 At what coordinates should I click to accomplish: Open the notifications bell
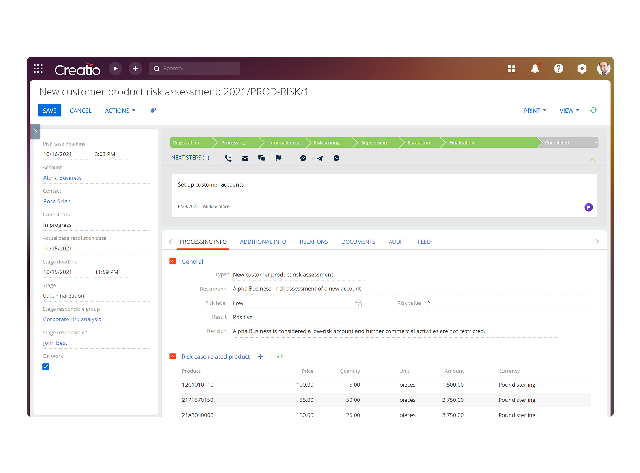(x=535, y=69)
